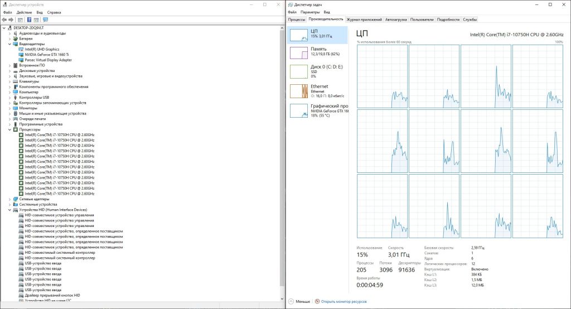Image resolution: width=571 pixels, height=309 pixels.
Task: Switch to the Процессы tab
Action: click(297, 20)
